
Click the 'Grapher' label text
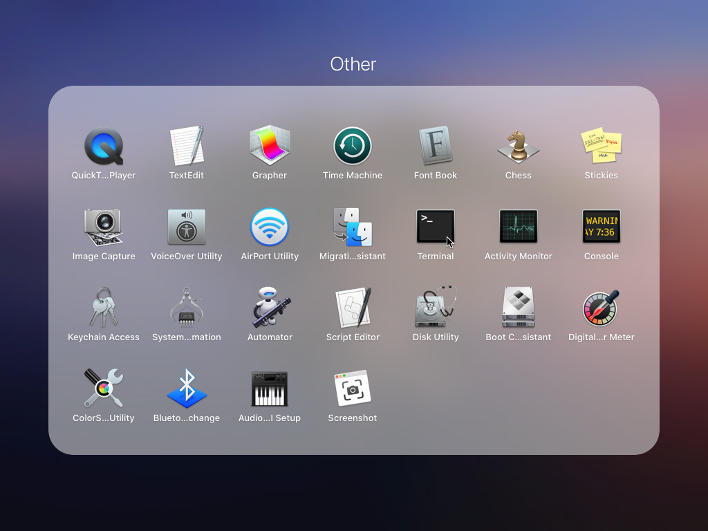point(270,175)
